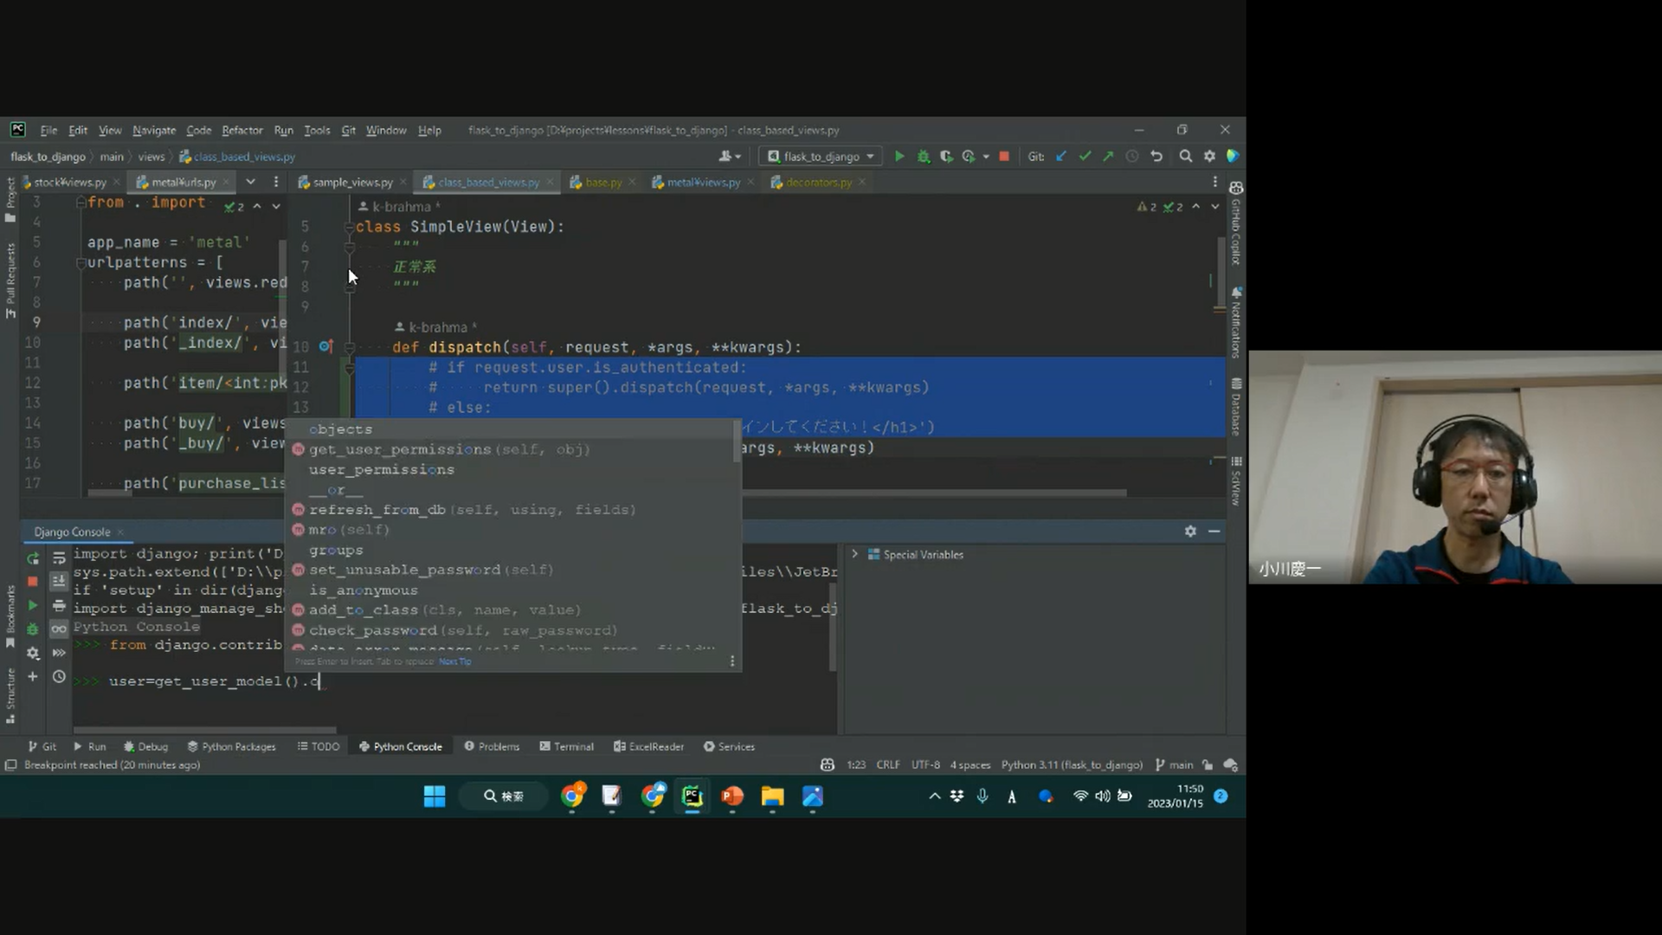The height and width of the screenshot is (935, 1662).
Task: Open flask_to_django run configuration dropdown
Action: point(821,157)
